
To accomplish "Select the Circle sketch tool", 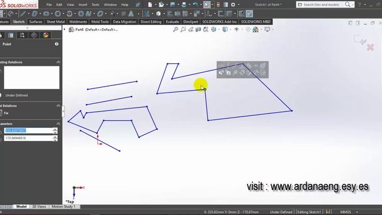I will (x=58, y=14).
